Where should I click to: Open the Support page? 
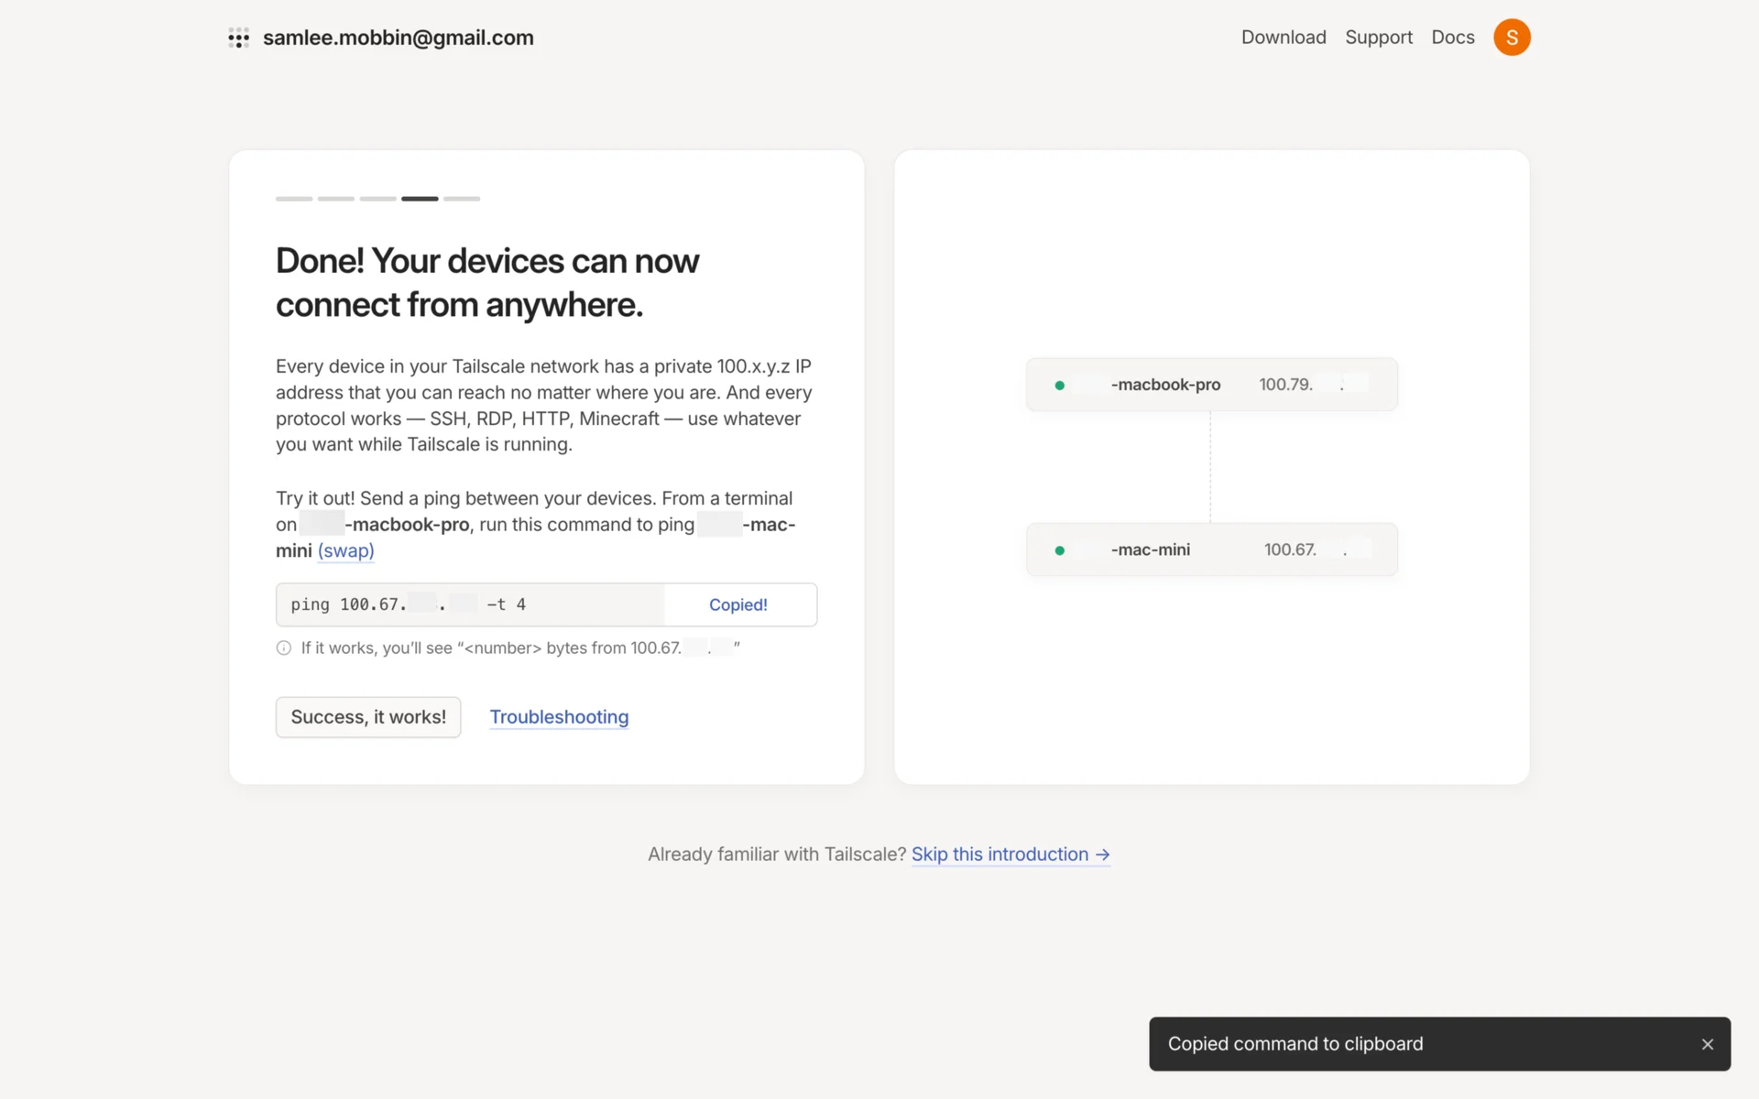click(1378, 38)
